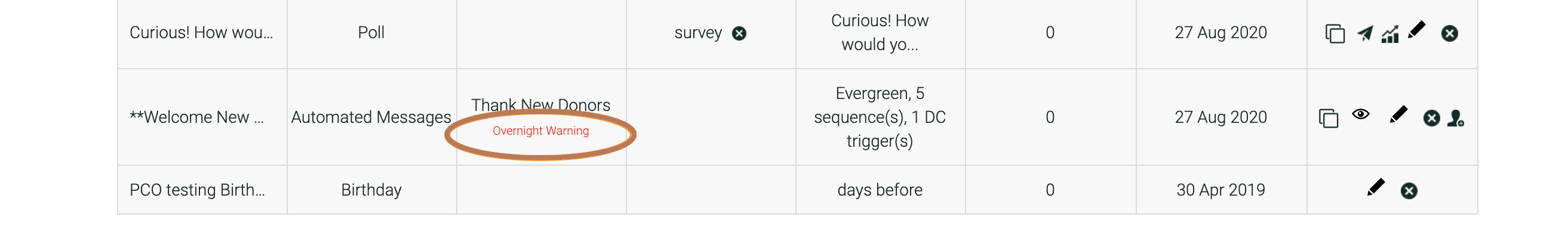Select the PCO testing Birth... message name
The width and height of the screenshot is (1568, 235).
click(x=197, y=190)
